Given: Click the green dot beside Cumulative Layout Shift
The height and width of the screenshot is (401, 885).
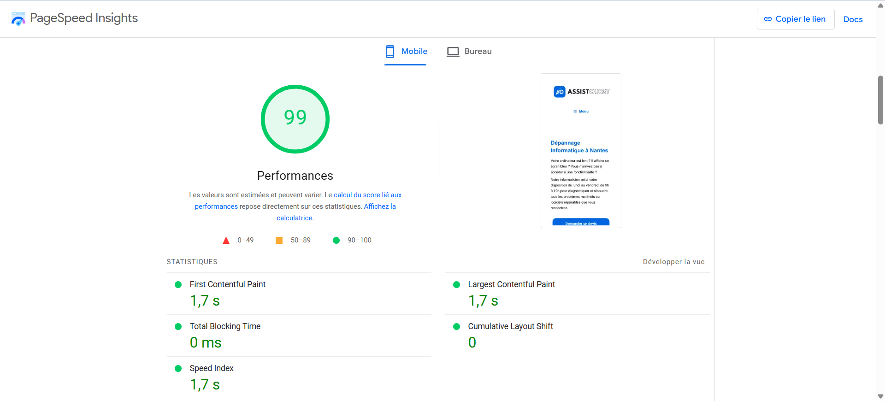Looking at the screenshot, I should (x=456, y=327).
